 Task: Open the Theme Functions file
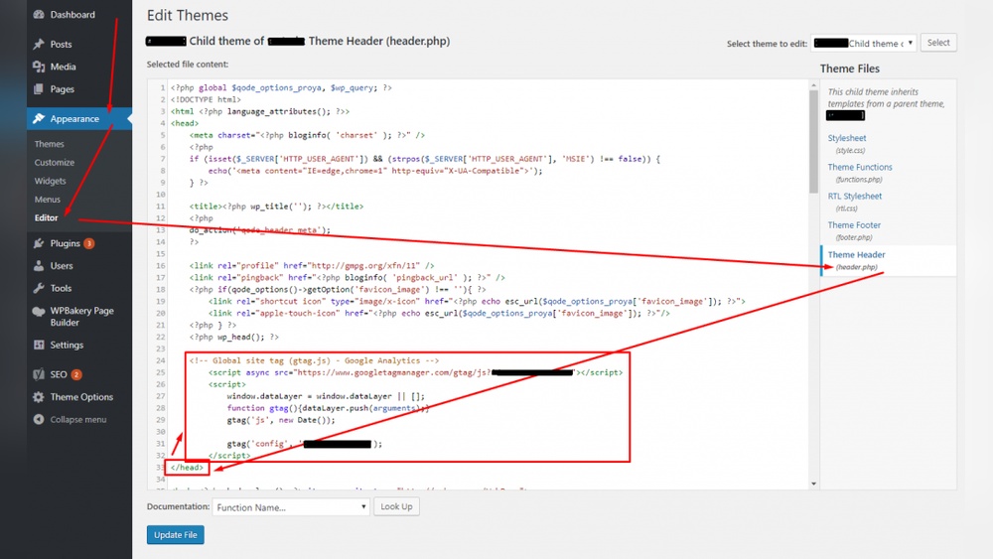tap(860, 167)
